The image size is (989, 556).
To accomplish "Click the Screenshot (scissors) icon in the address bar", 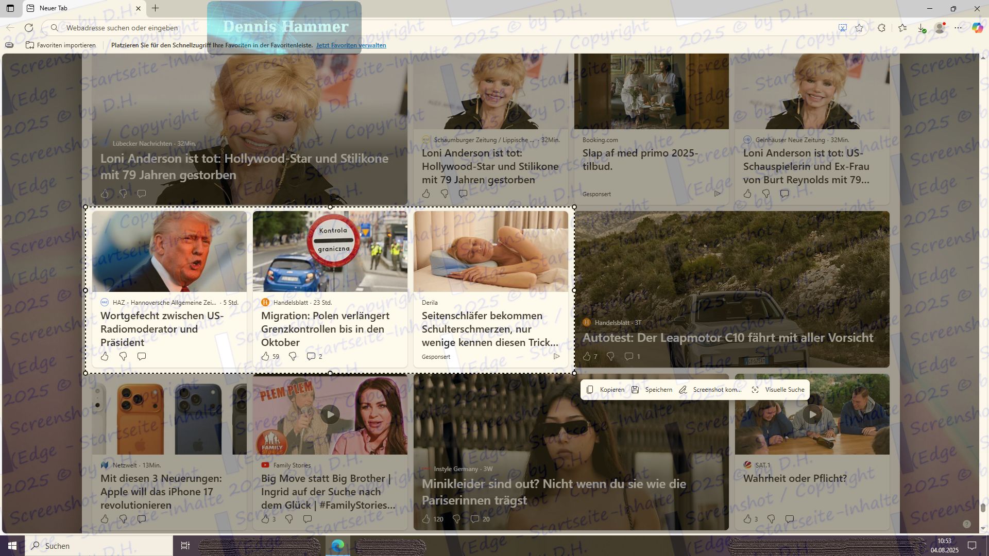I will click(x=843, y=28).
